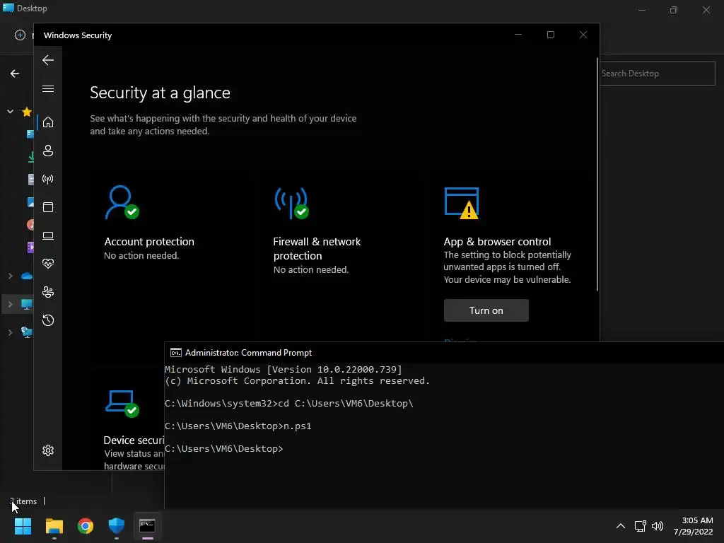Open the Windows Security hamburger menu

[48, 88]
